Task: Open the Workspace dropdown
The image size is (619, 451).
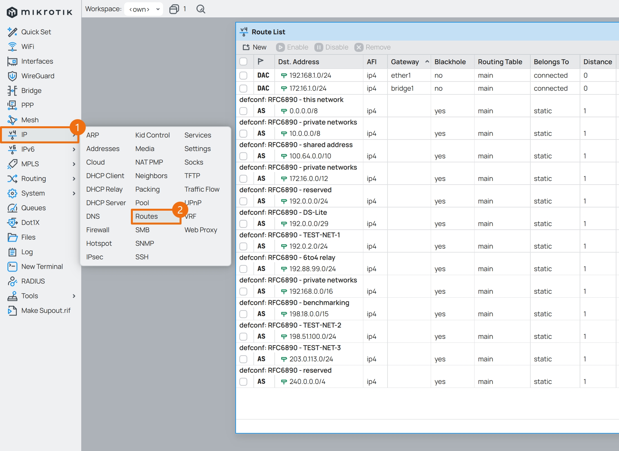Action: click(x=144, y=9)
